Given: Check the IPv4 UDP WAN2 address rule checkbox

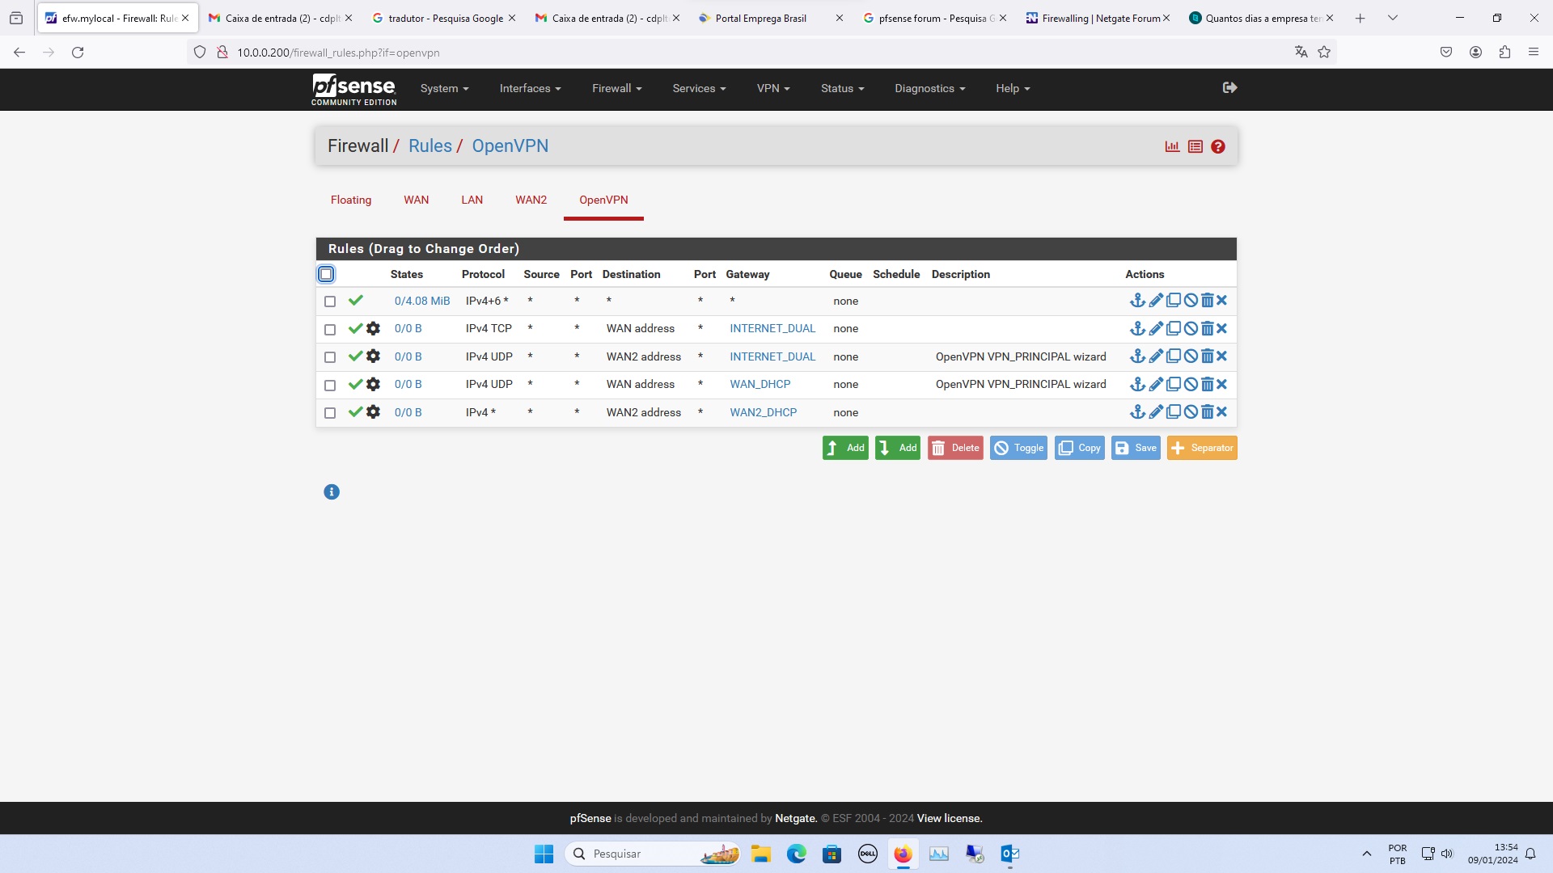Looking at the screenshot, I should (x=330, y=357).
